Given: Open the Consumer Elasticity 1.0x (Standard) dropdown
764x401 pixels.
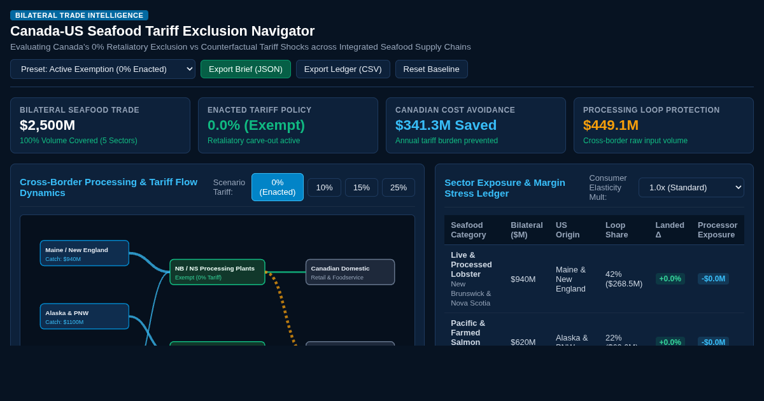Looking at the screenshot, I should [x=691, y=187].
